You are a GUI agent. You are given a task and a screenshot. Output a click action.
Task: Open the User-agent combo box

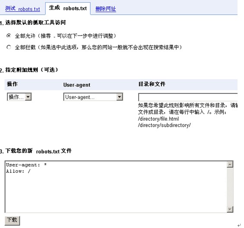click(x=93, y=97)
